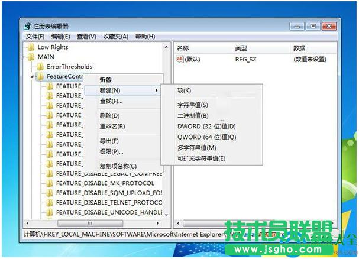Click the (数值未设置) data cell
This screenshot has width=359, height=259.
click(310, 60)
